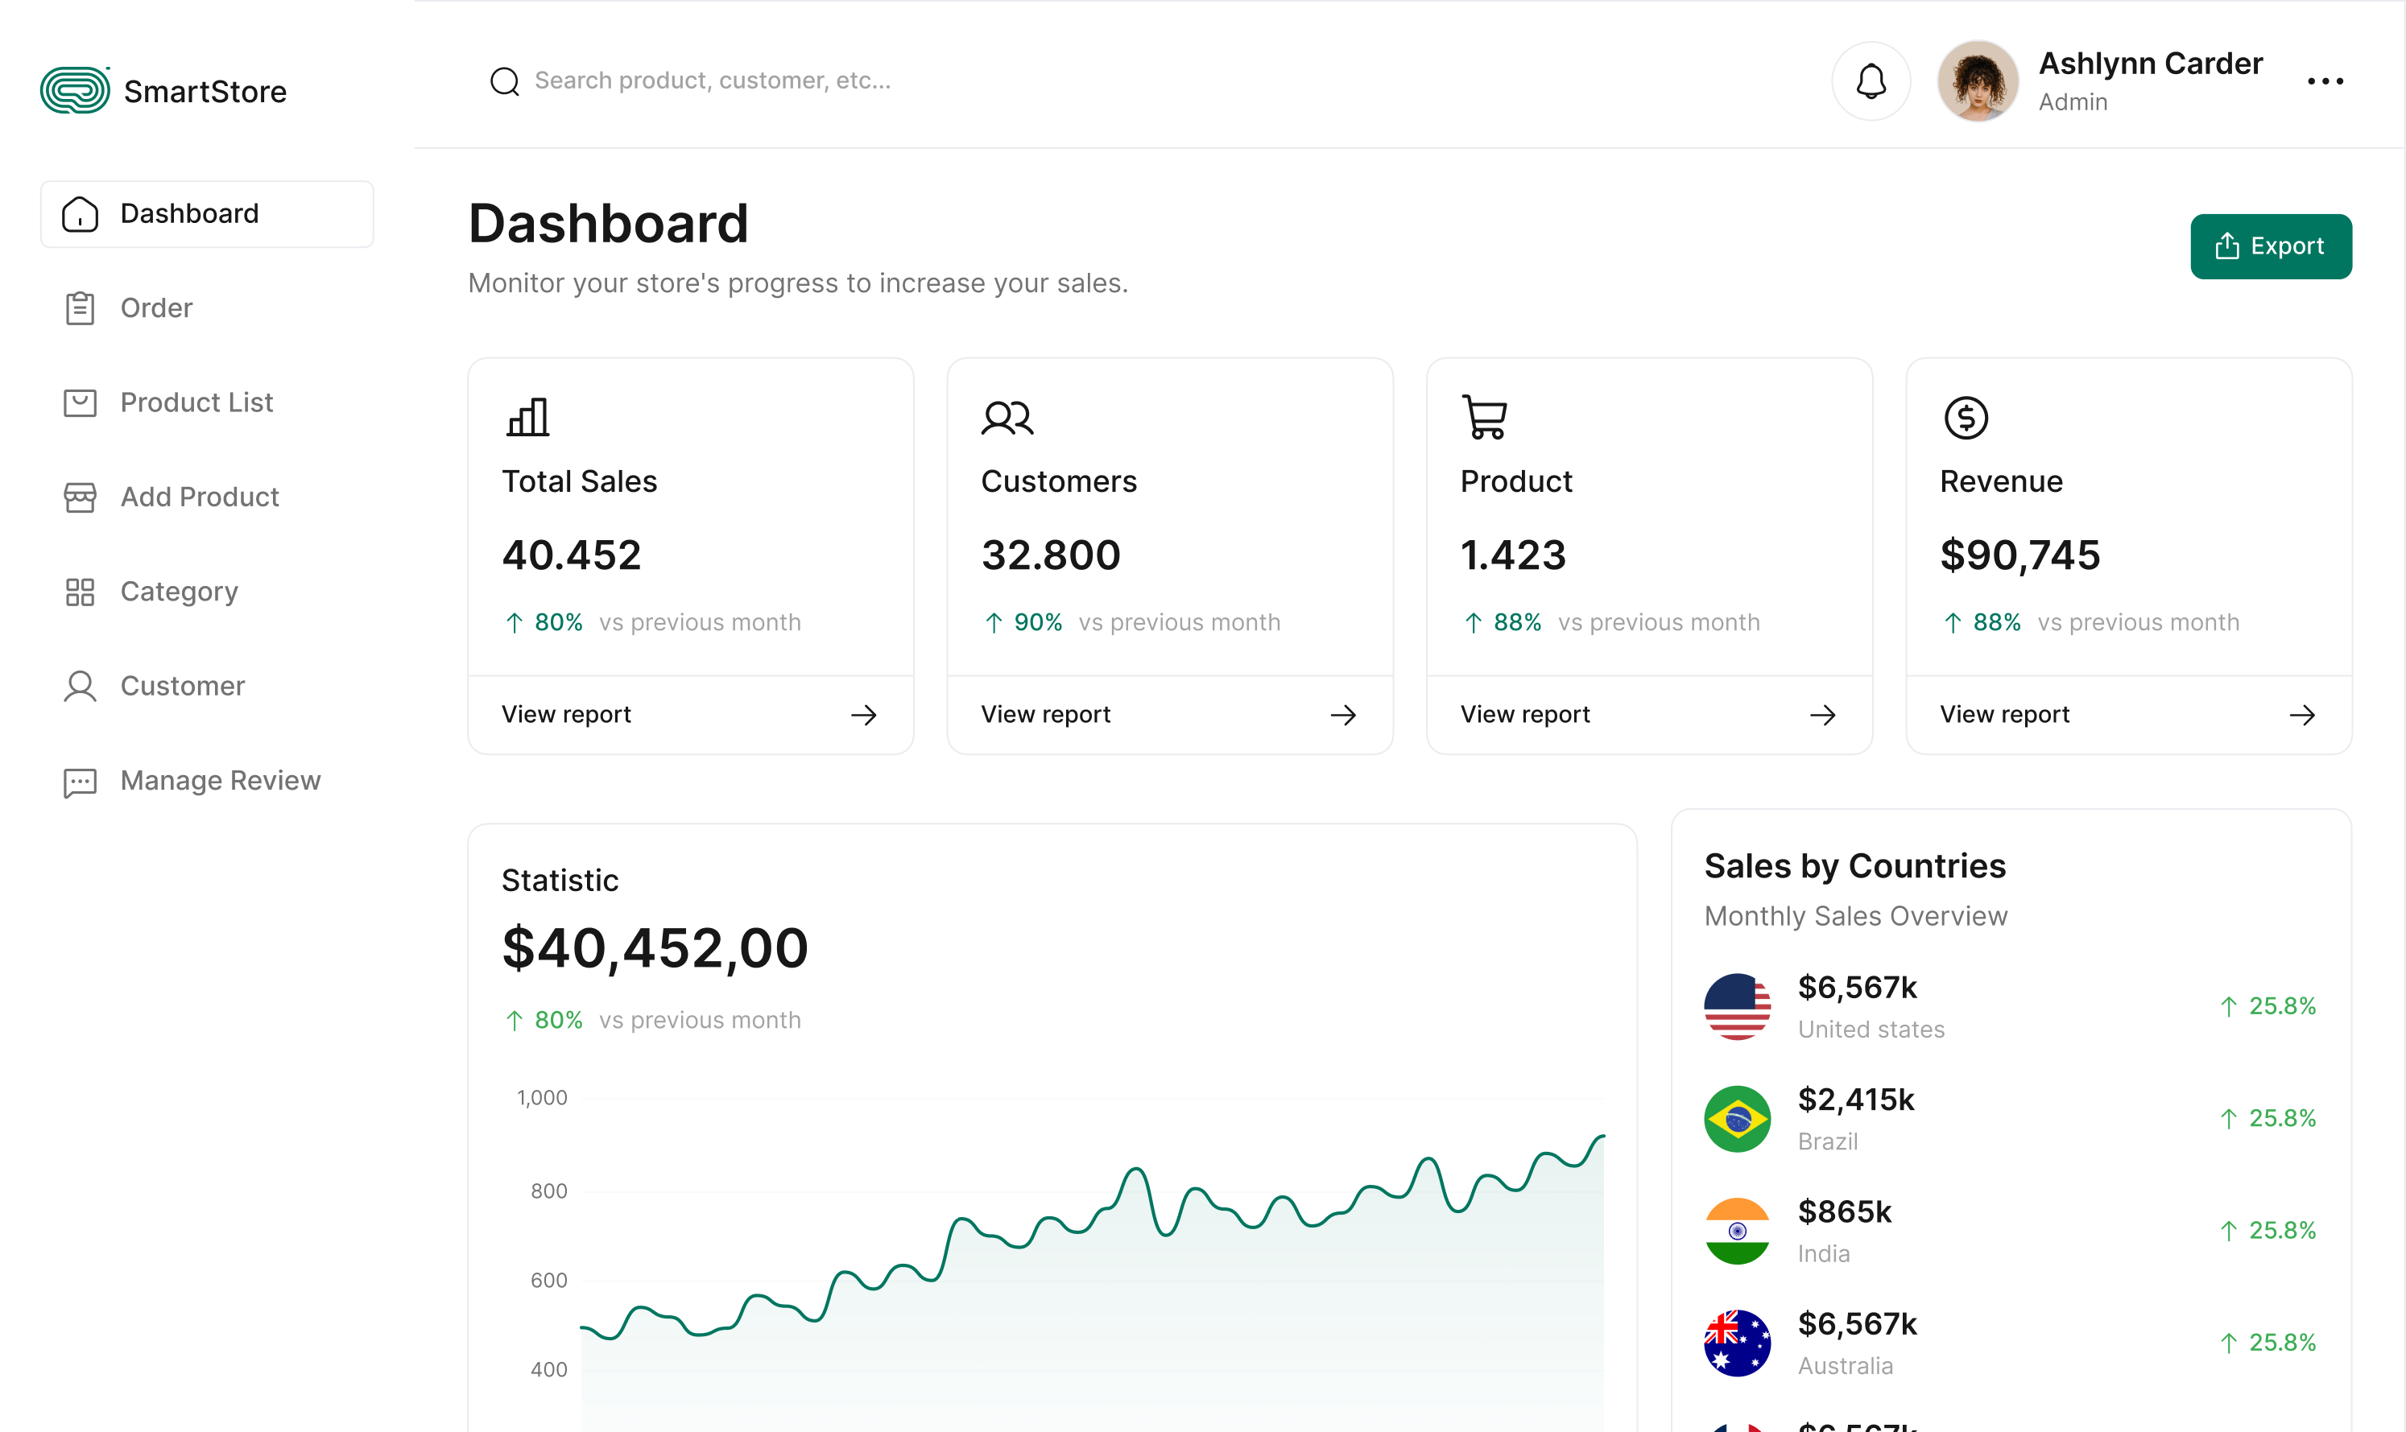Click the Revenue dollar coin icon
This screenshot has width=2406, height=1432.
[x=1966, y=418]
